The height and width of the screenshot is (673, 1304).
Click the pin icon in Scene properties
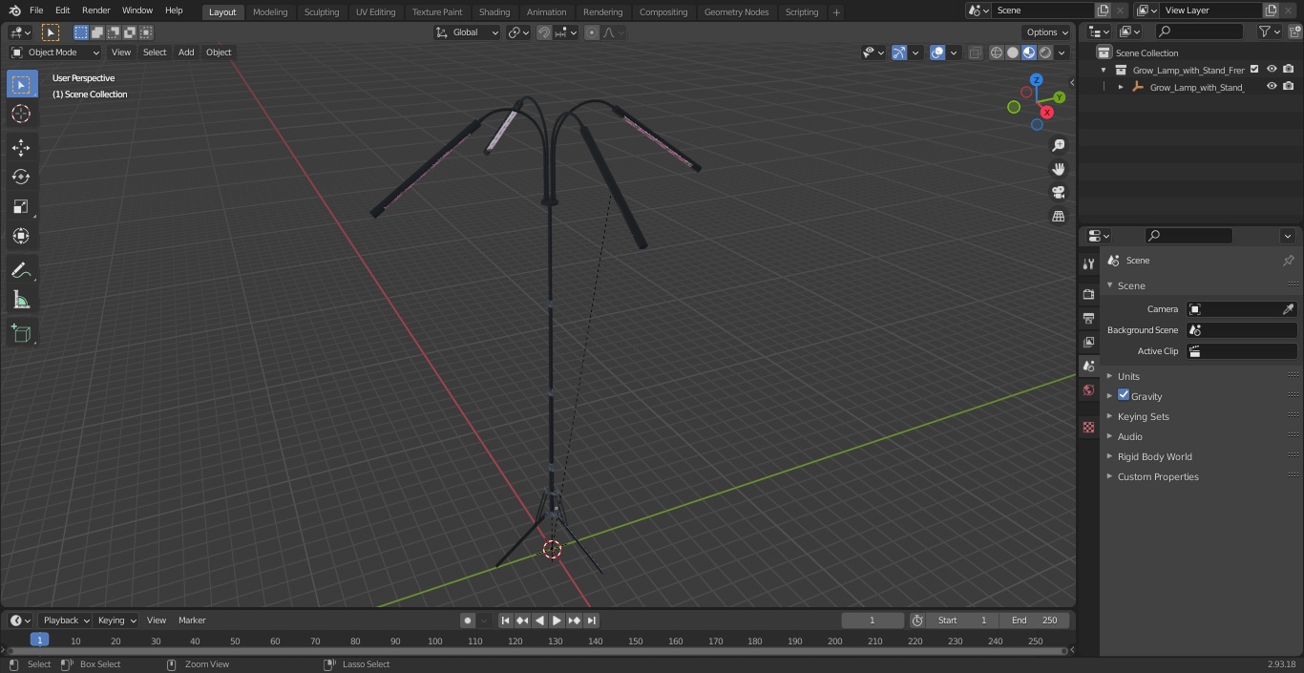1288,261
